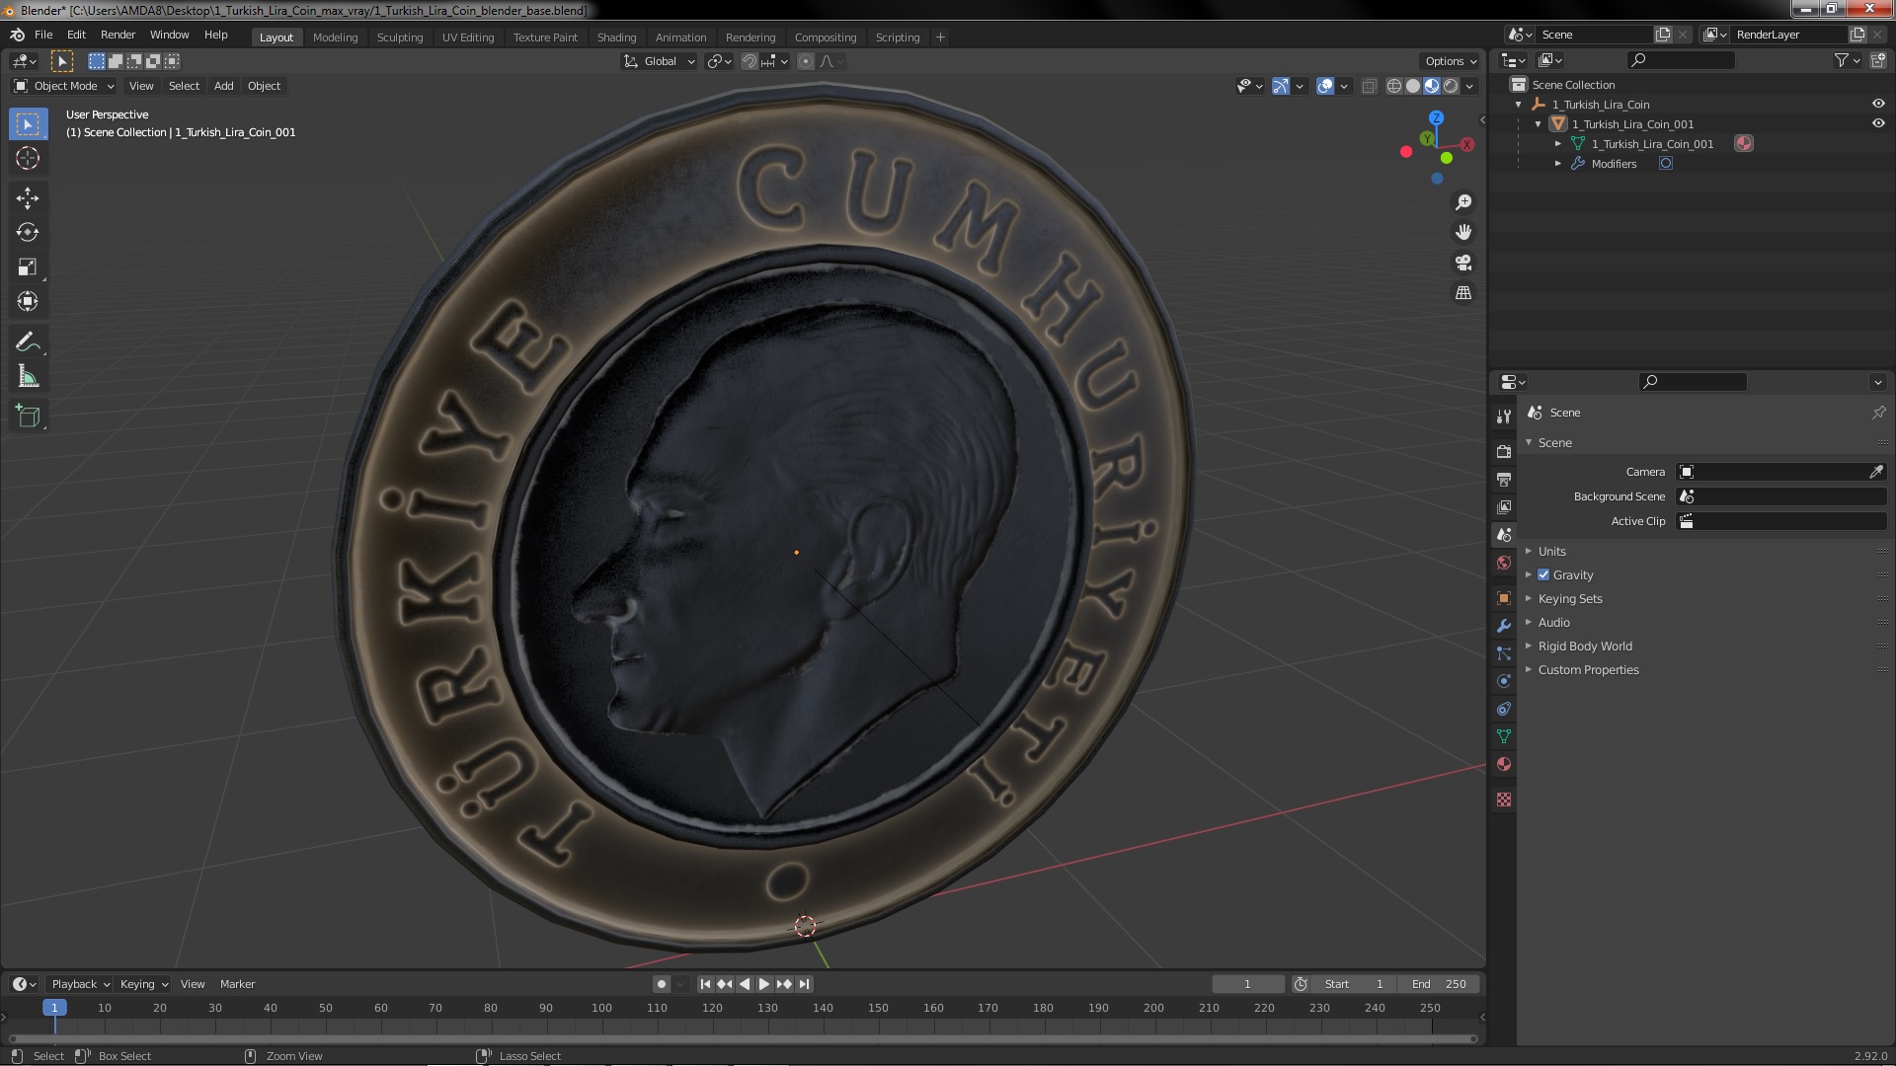Click the Add Cube tool
The height and width of the screenshot is (1066, 1896).
[x=28, y=417]
